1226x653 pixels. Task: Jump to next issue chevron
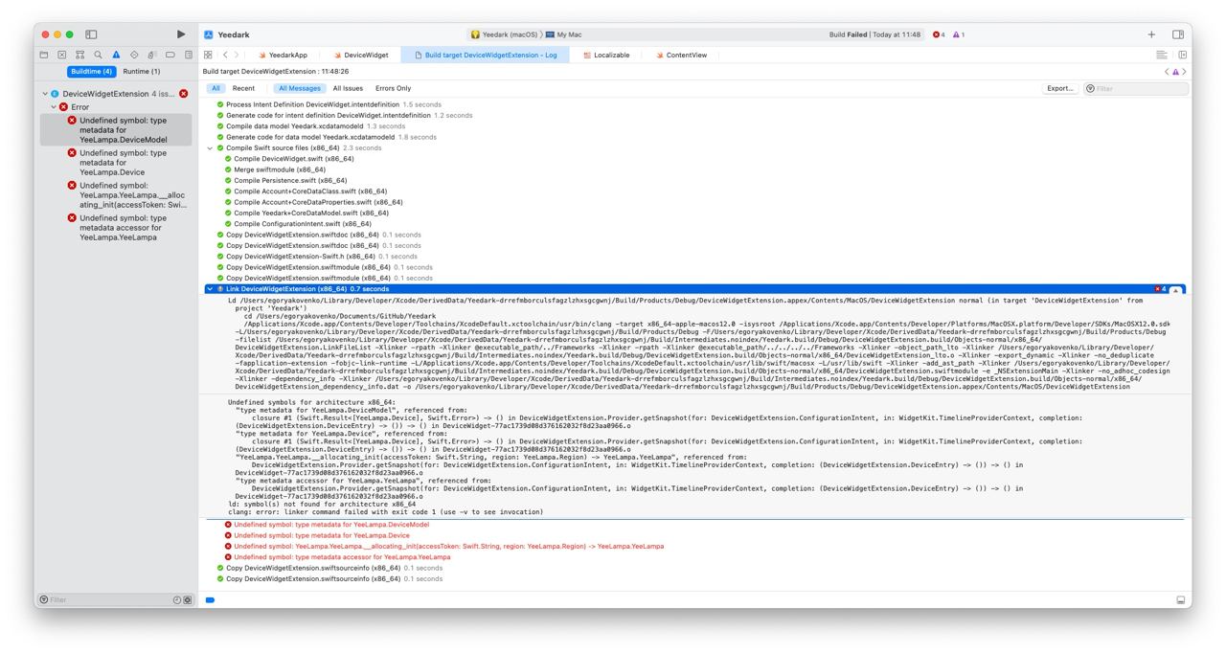pos(1184,72)
